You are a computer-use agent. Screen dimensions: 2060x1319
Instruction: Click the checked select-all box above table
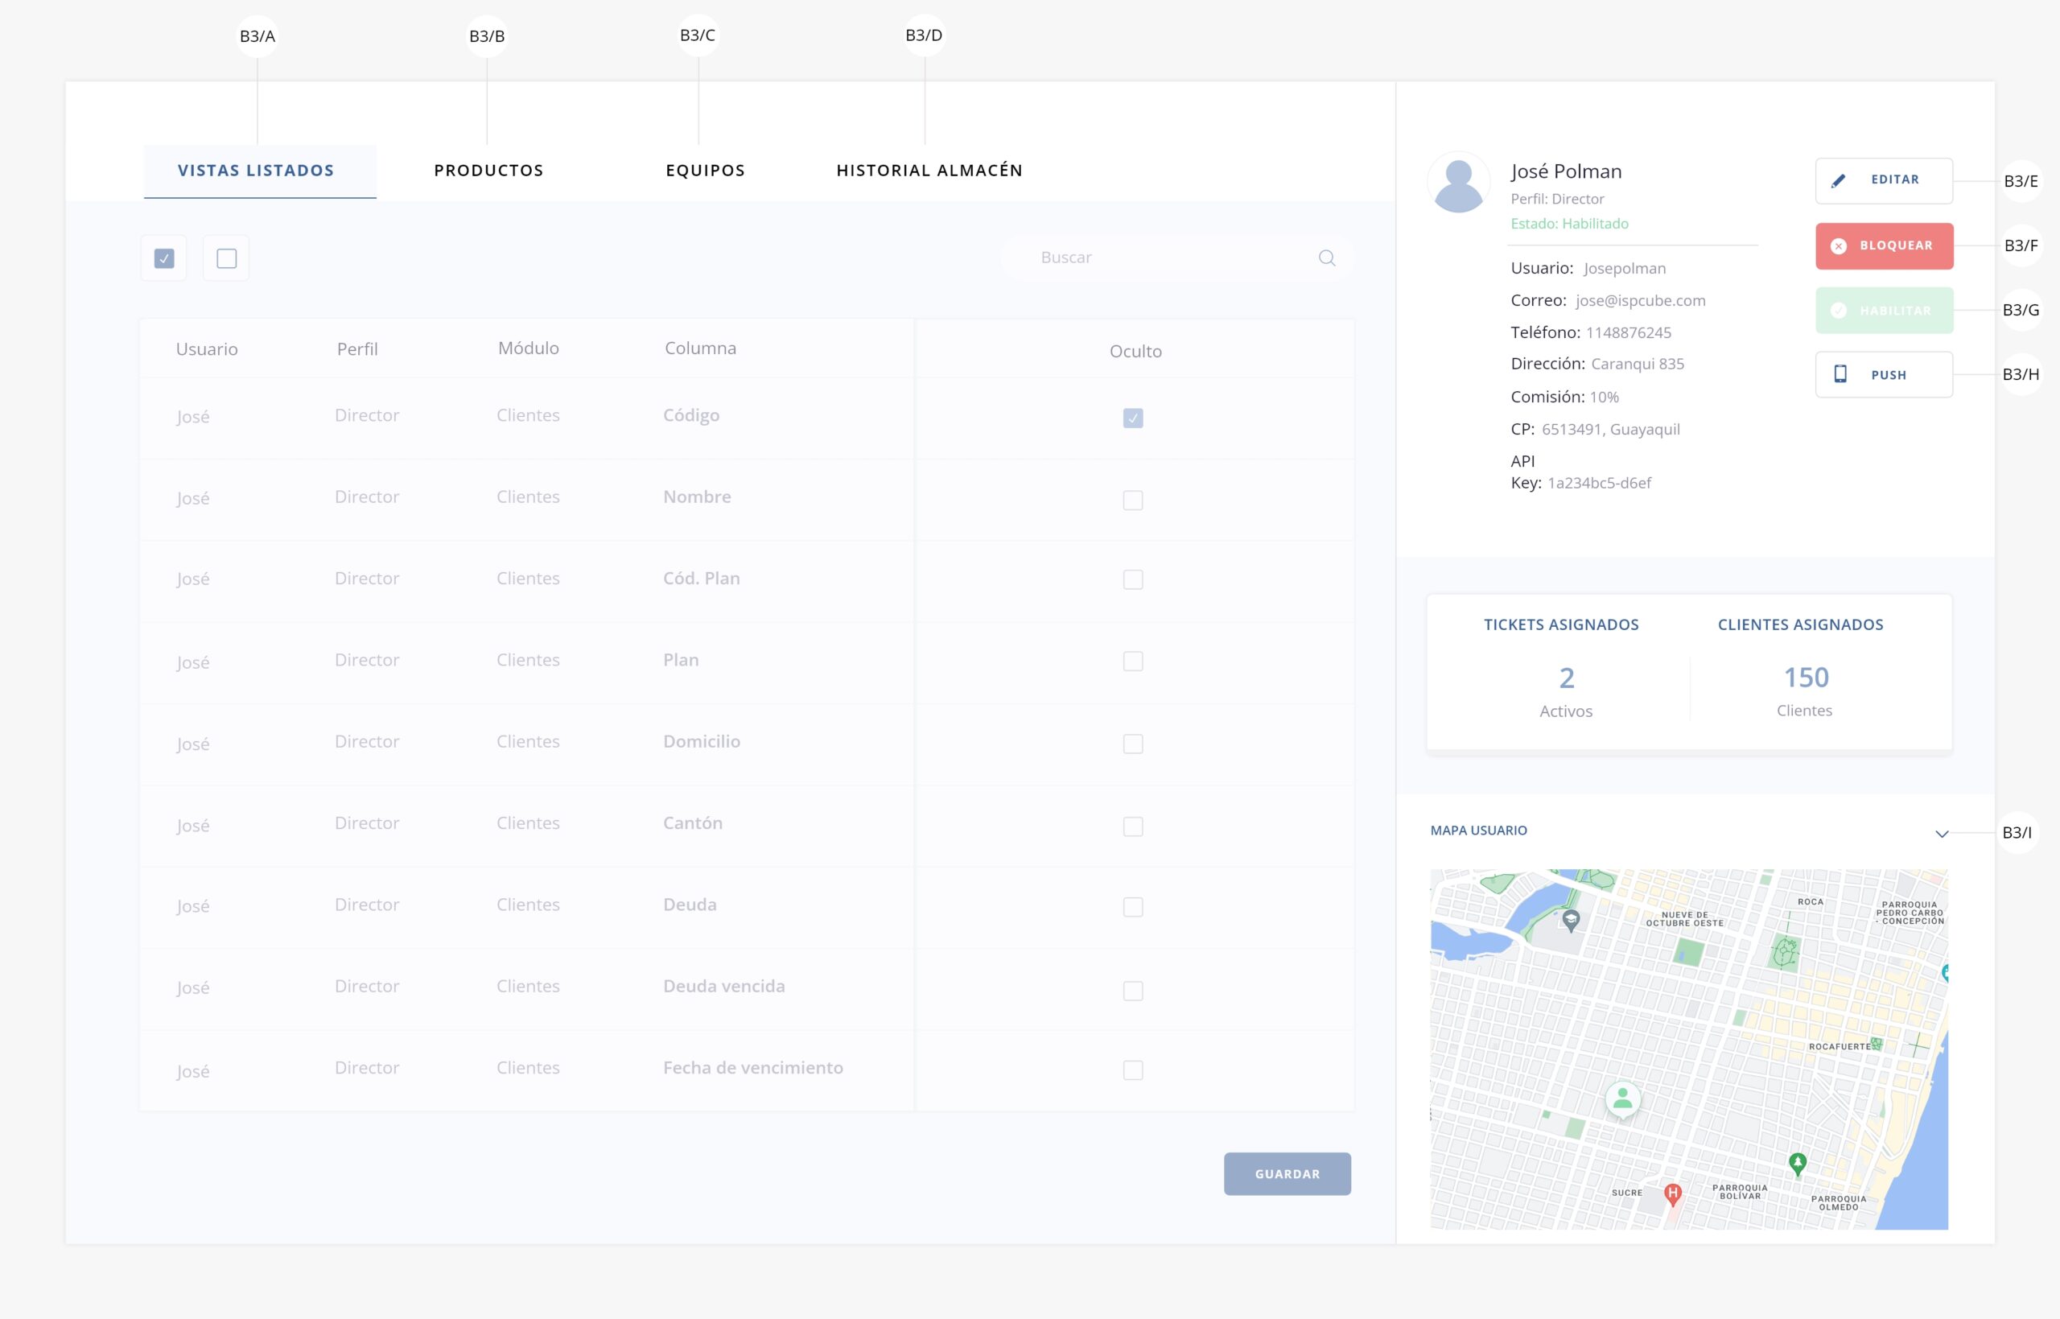click(x=164, y=258)
